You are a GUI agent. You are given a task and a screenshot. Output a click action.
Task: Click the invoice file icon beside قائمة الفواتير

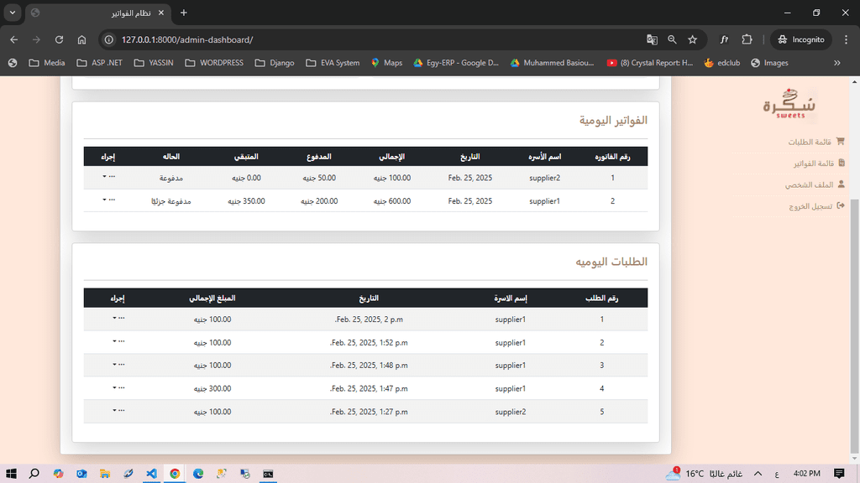[842, 163]
